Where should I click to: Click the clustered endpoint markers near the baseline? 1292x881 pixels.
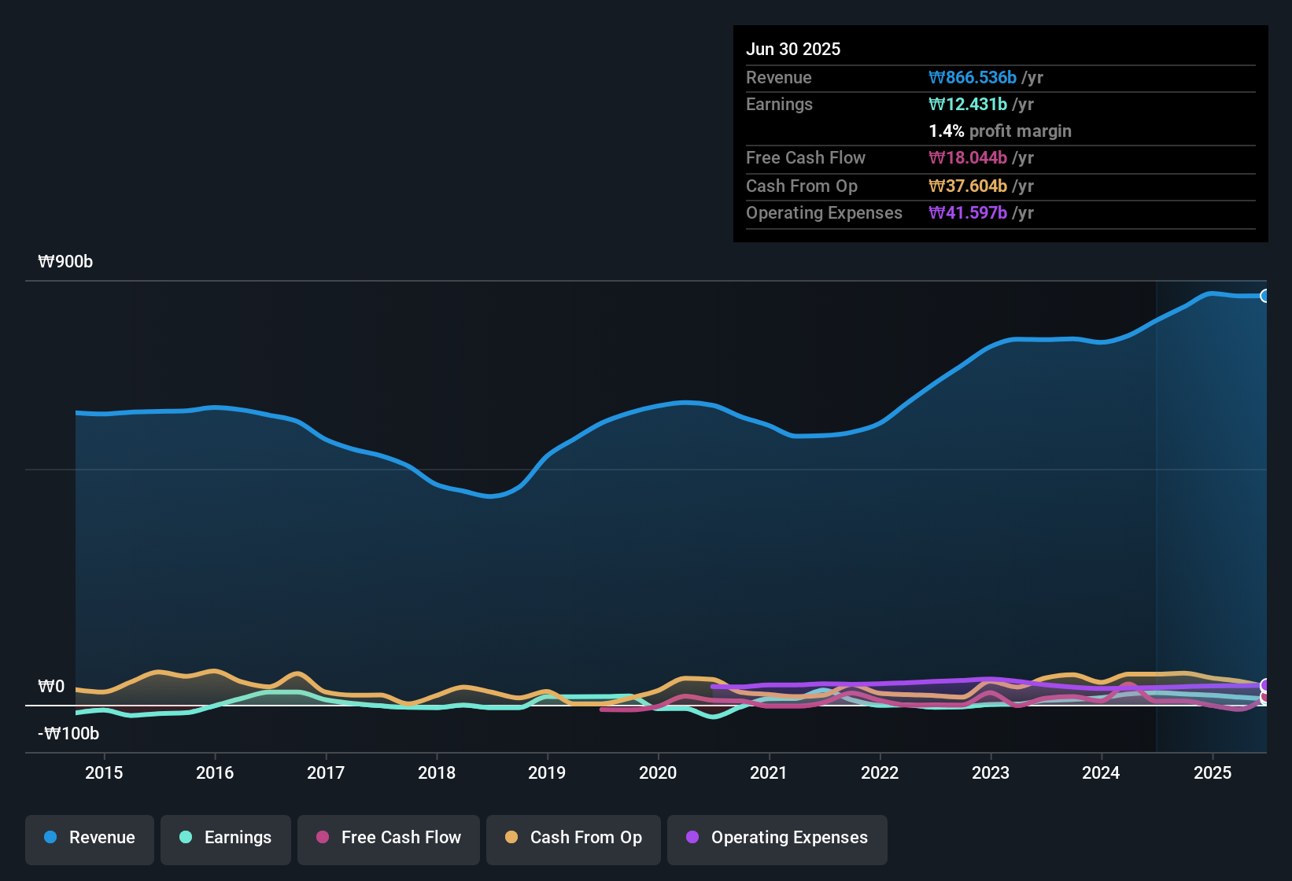1265,692
